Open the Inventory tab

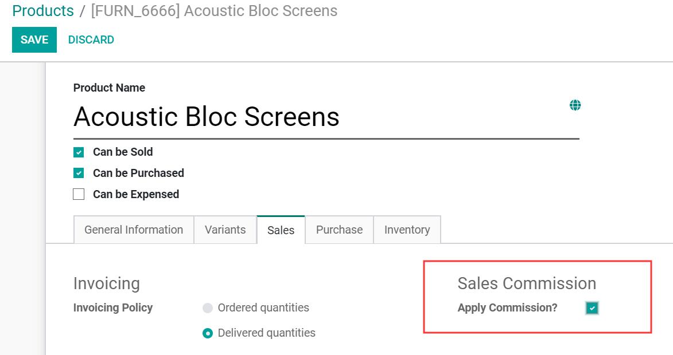[x=407, y=230]
